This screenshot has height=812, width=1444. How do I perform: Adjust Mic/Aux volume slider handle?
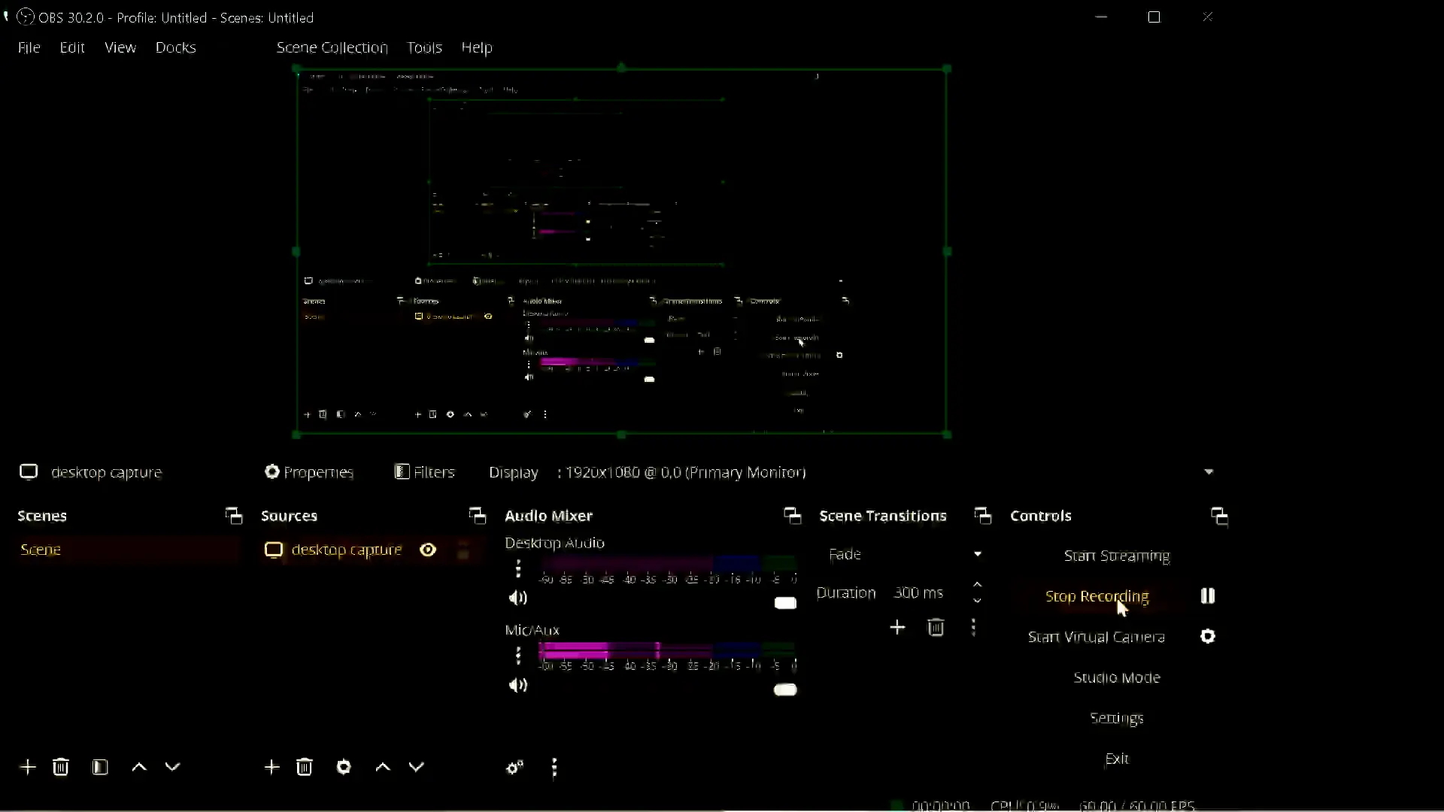click(785, 689)
